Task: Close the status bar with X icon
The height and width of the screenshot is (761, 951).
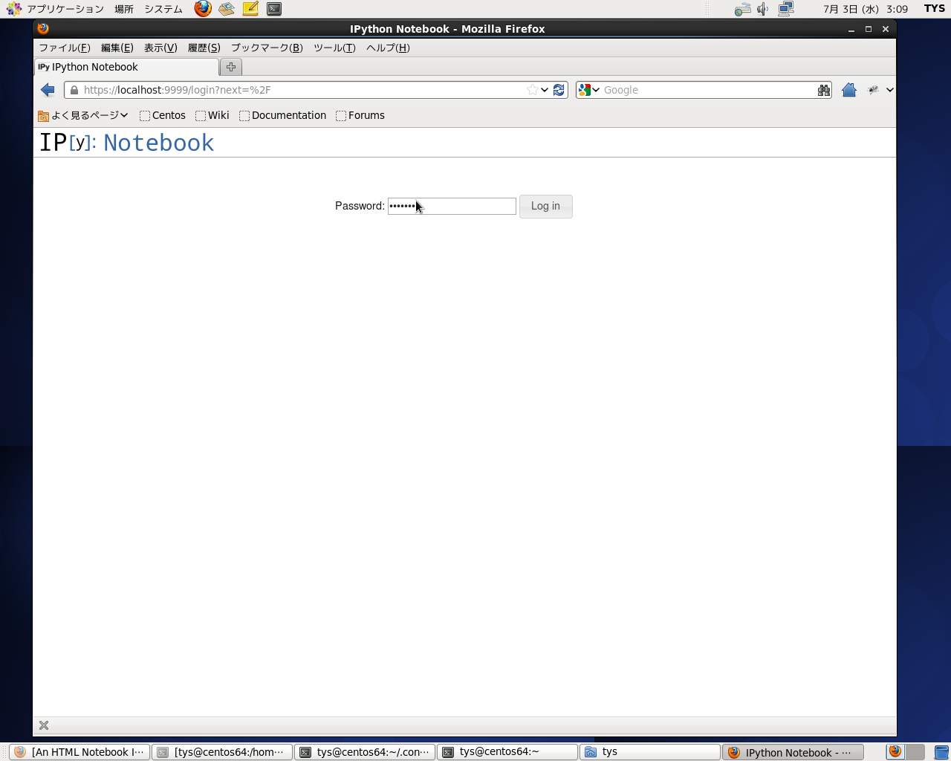Action: tap(44, 725)
